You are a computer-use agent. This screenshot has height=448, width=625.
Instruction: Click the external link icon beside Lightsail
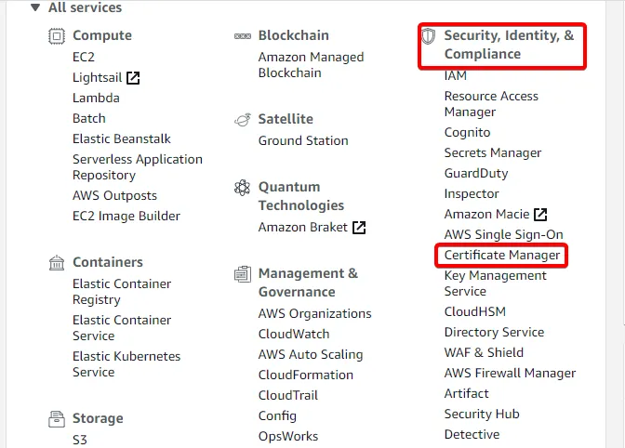133,78
